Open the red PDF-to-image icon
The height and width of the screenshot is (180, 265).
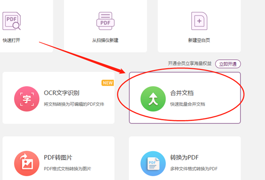click(x=27, y=163)
